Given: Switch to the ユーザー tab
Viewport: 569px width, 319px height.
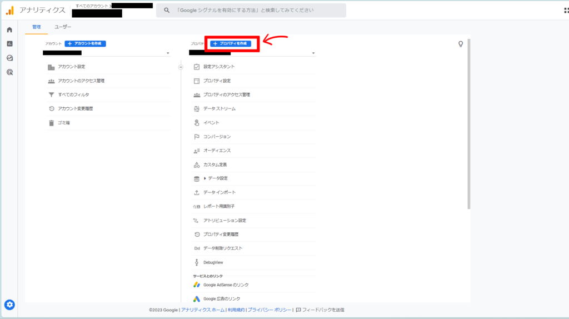Looking at the screenshot, I should [63, 27].
